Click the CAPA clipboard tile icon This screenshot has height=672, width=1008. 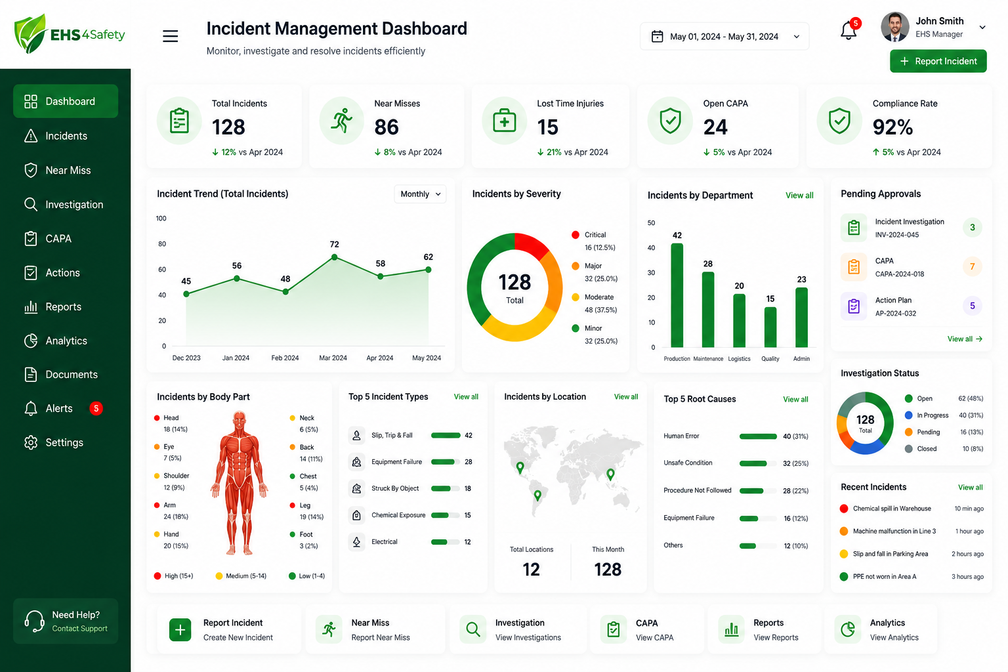614,630
